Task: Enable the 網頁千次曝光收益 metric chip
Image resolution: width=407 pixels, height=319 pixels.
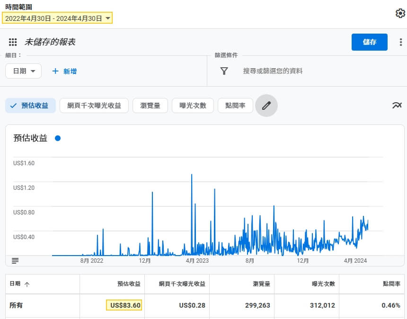Action: pos(94,106)
